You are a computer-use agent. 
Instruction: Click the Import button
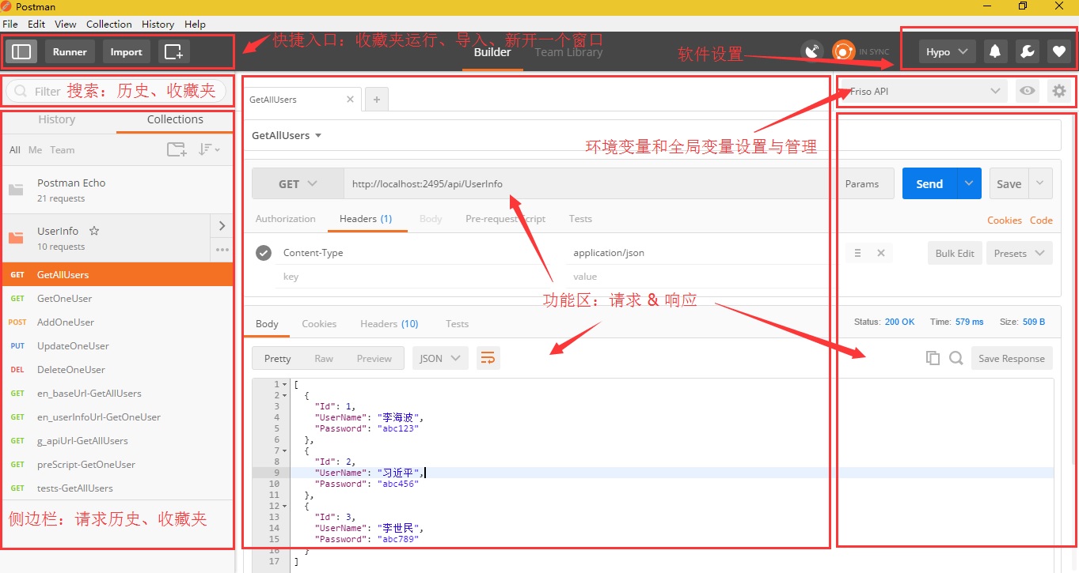[126, 52]
